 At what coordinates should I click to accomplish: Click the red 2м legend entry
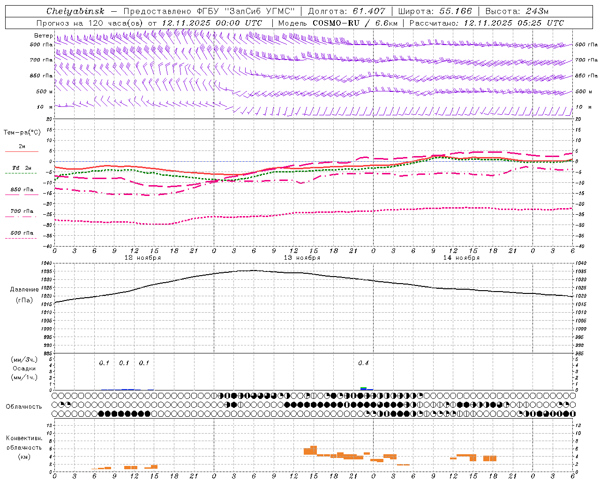click(22, 147)
